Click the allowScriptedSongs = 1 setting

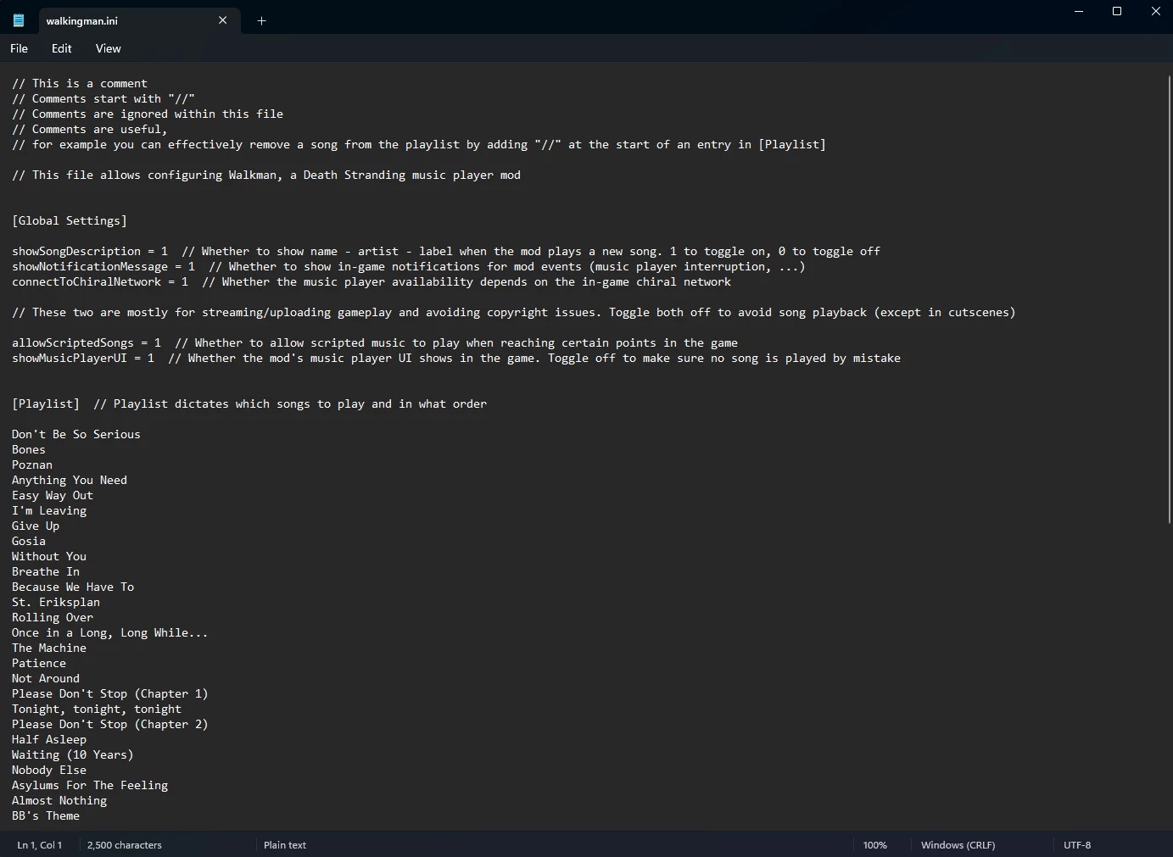tap(87, 342)
